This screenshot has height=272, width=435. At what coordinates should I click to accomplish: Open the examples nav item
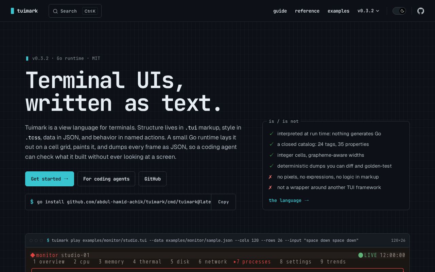(338, 11)
